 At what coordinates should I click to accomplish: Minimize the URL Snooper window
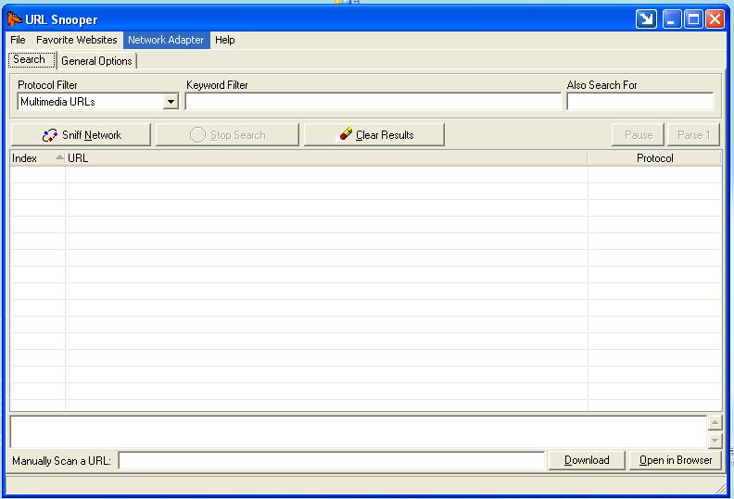coord(672,19)
